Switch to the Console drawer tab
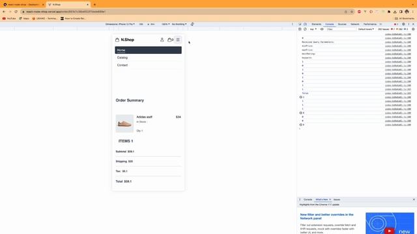The image size is (417, 234). tap(308, 200)
